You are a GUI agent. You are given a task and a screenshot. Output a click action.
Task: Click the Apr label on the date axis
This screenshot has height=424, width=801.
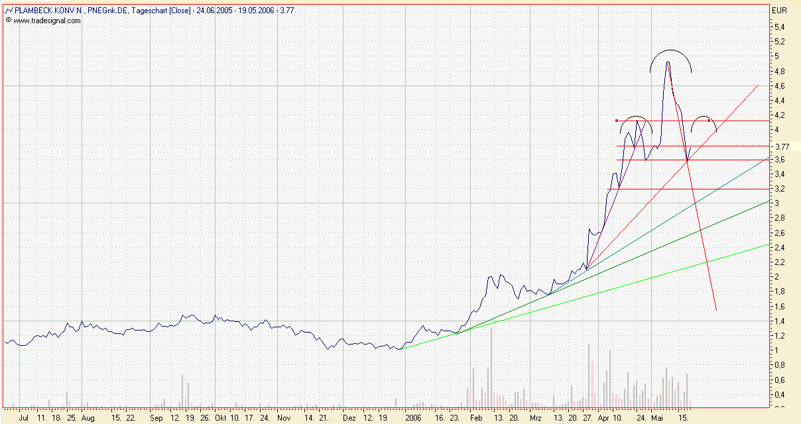point(602,418)
